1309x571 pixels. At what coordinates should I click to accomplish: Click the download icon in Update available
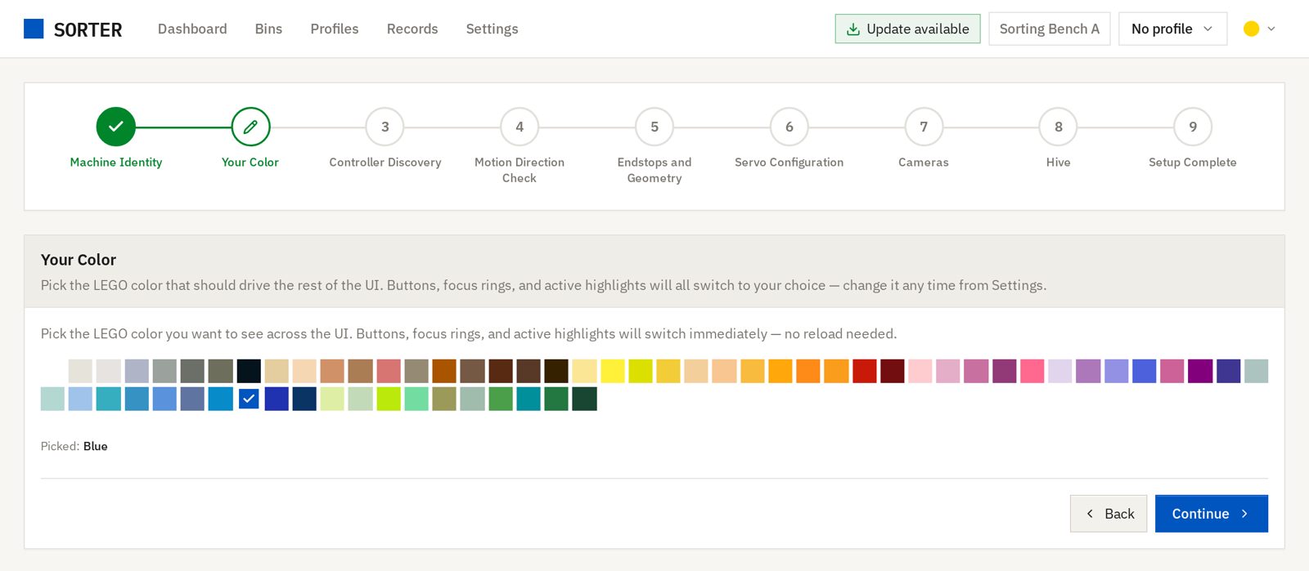click(852, 29)
